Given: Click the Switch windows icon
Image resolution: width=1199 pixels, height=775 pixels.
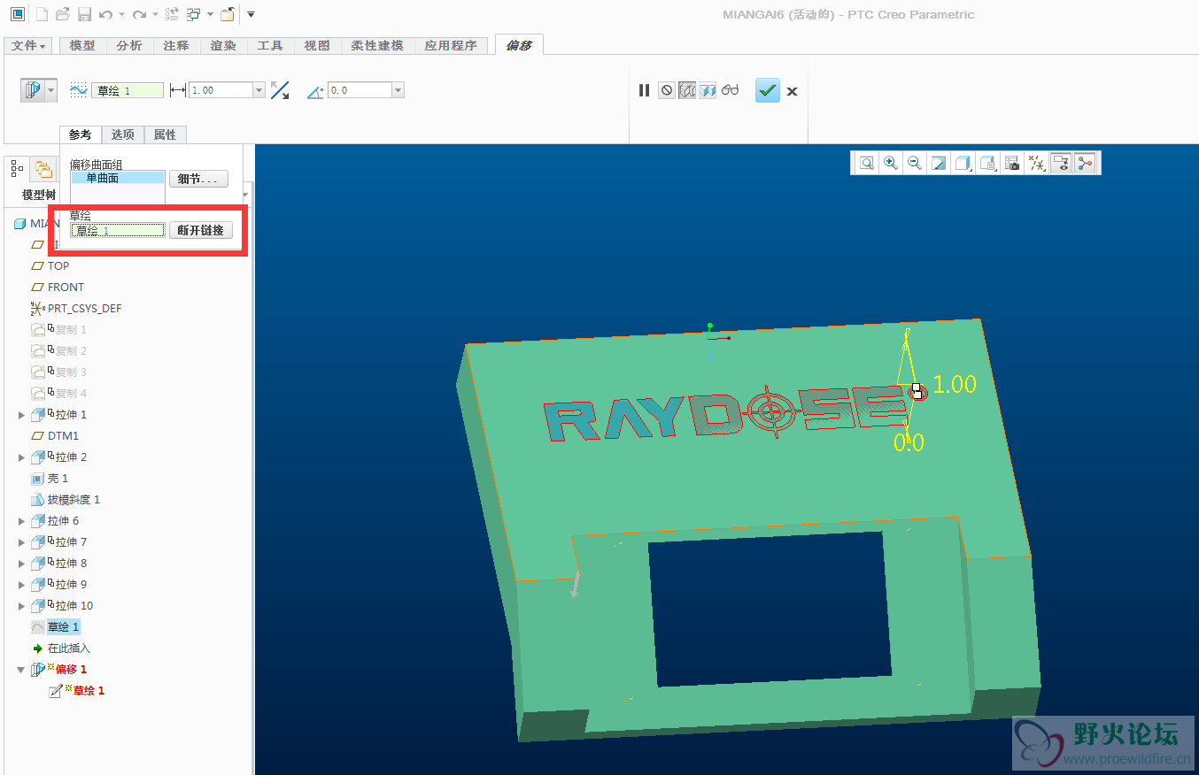Looking at the screenshot, I should click(x=193, y=14).
